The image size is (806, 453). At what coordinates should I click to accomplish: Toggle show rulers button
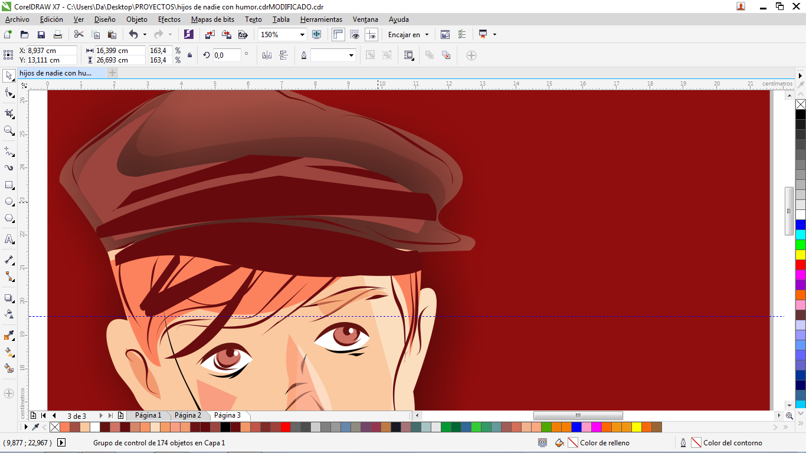point(338,35)
